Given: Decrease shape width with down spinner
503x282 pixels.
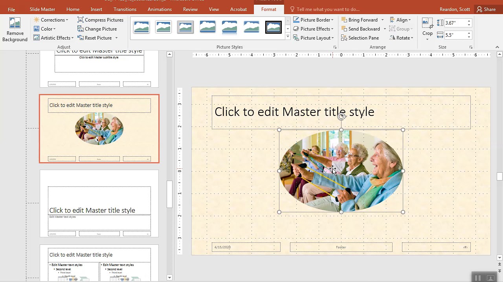Looking at the screenshot, I should pyautogui.click(x=469, y=37).
